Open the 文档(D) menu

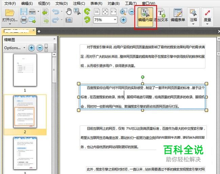click(x=62, y=3)
